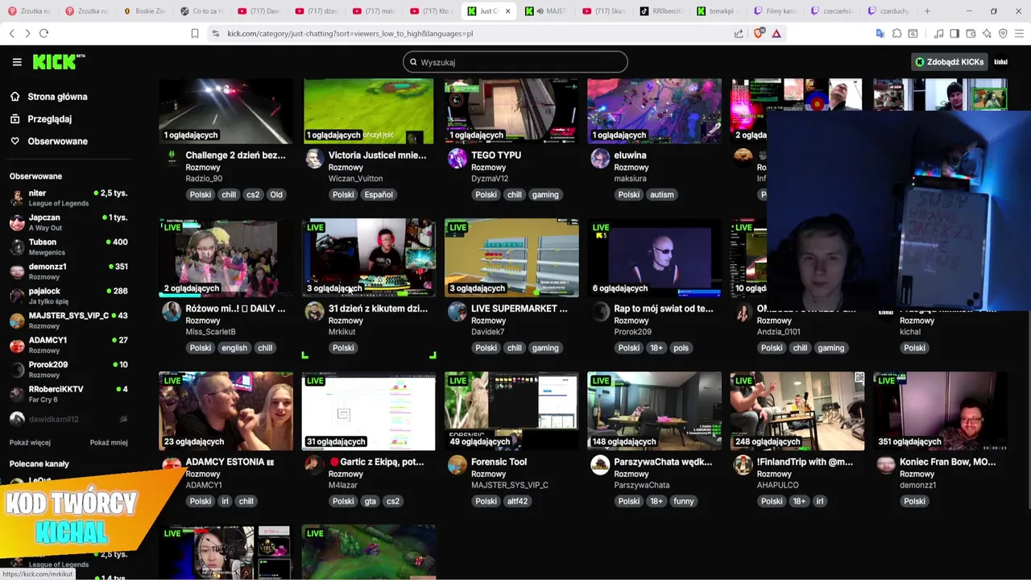Click altf42 tag under Forensic Tool
The width and height of the screenshot is (1031, 580).
click(517, 501)
